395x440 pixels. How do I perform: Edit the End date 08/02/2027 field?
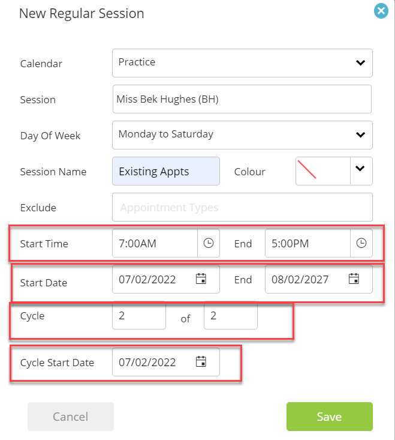pyautogui.click(x=319, y=279)
